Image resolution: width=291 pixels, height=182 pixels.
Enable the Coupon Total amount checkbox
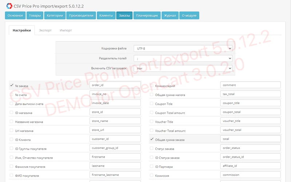point(152,112)
